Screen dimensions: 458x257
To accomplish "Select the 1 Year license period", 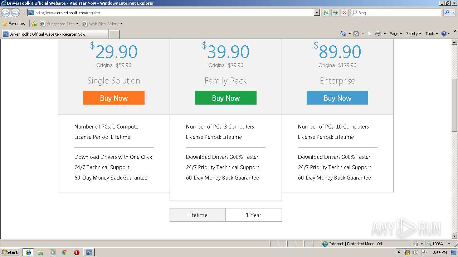I will [x=254, y=215].
